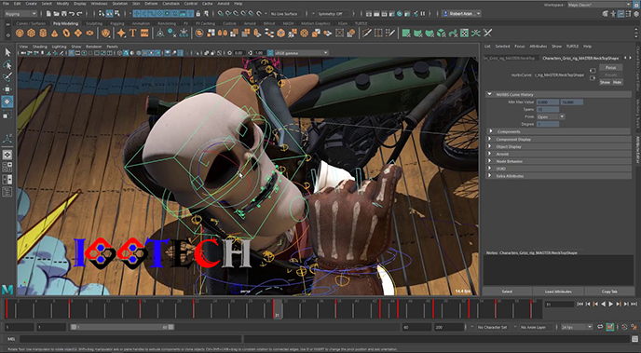Click the Hide button in Attribute Editor
The width and height of the screenshot is (641, 353).
[617, 82]
